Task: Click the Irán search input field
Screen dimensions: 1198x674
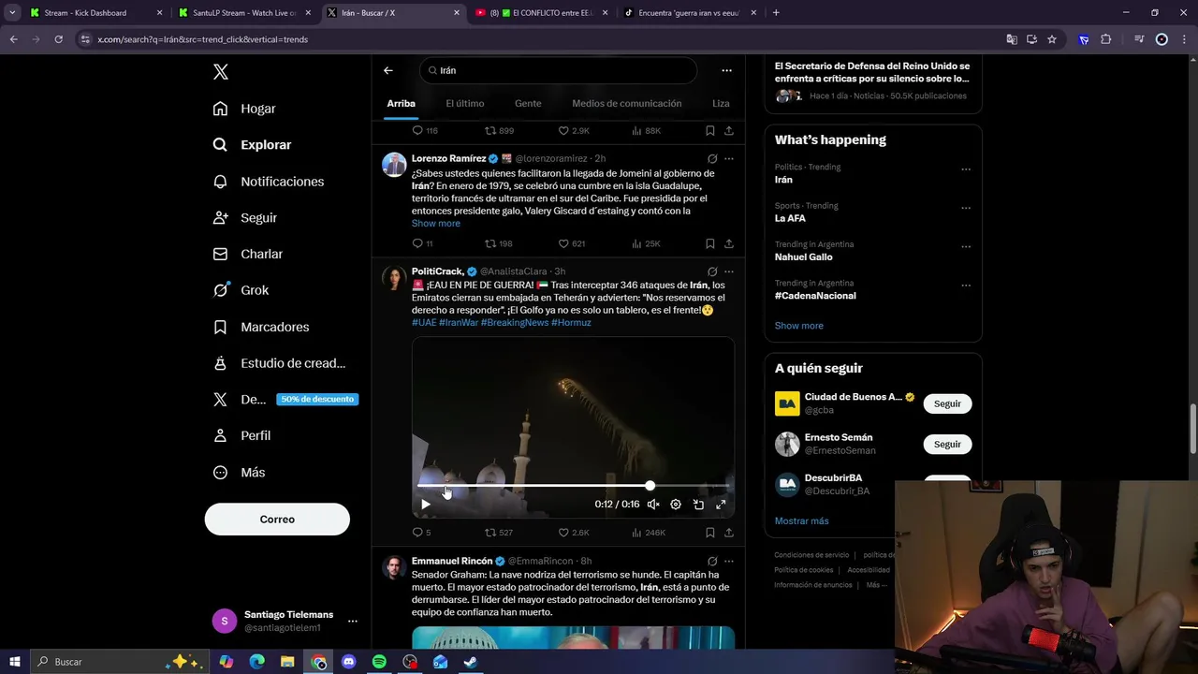Action: (559, 70)
